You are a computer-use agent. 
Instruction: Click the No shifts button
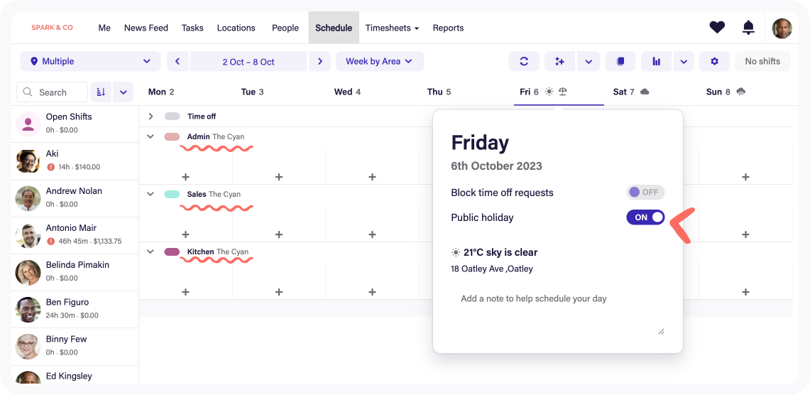(762, 61)
